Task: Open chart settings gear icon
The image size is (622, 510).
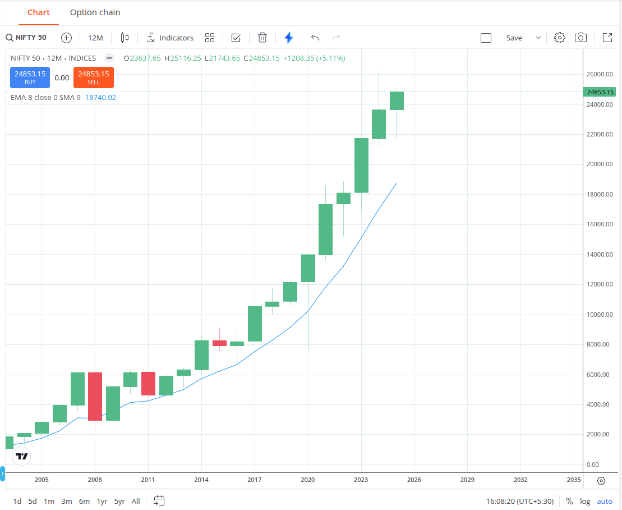Action: tap(559, 38)
